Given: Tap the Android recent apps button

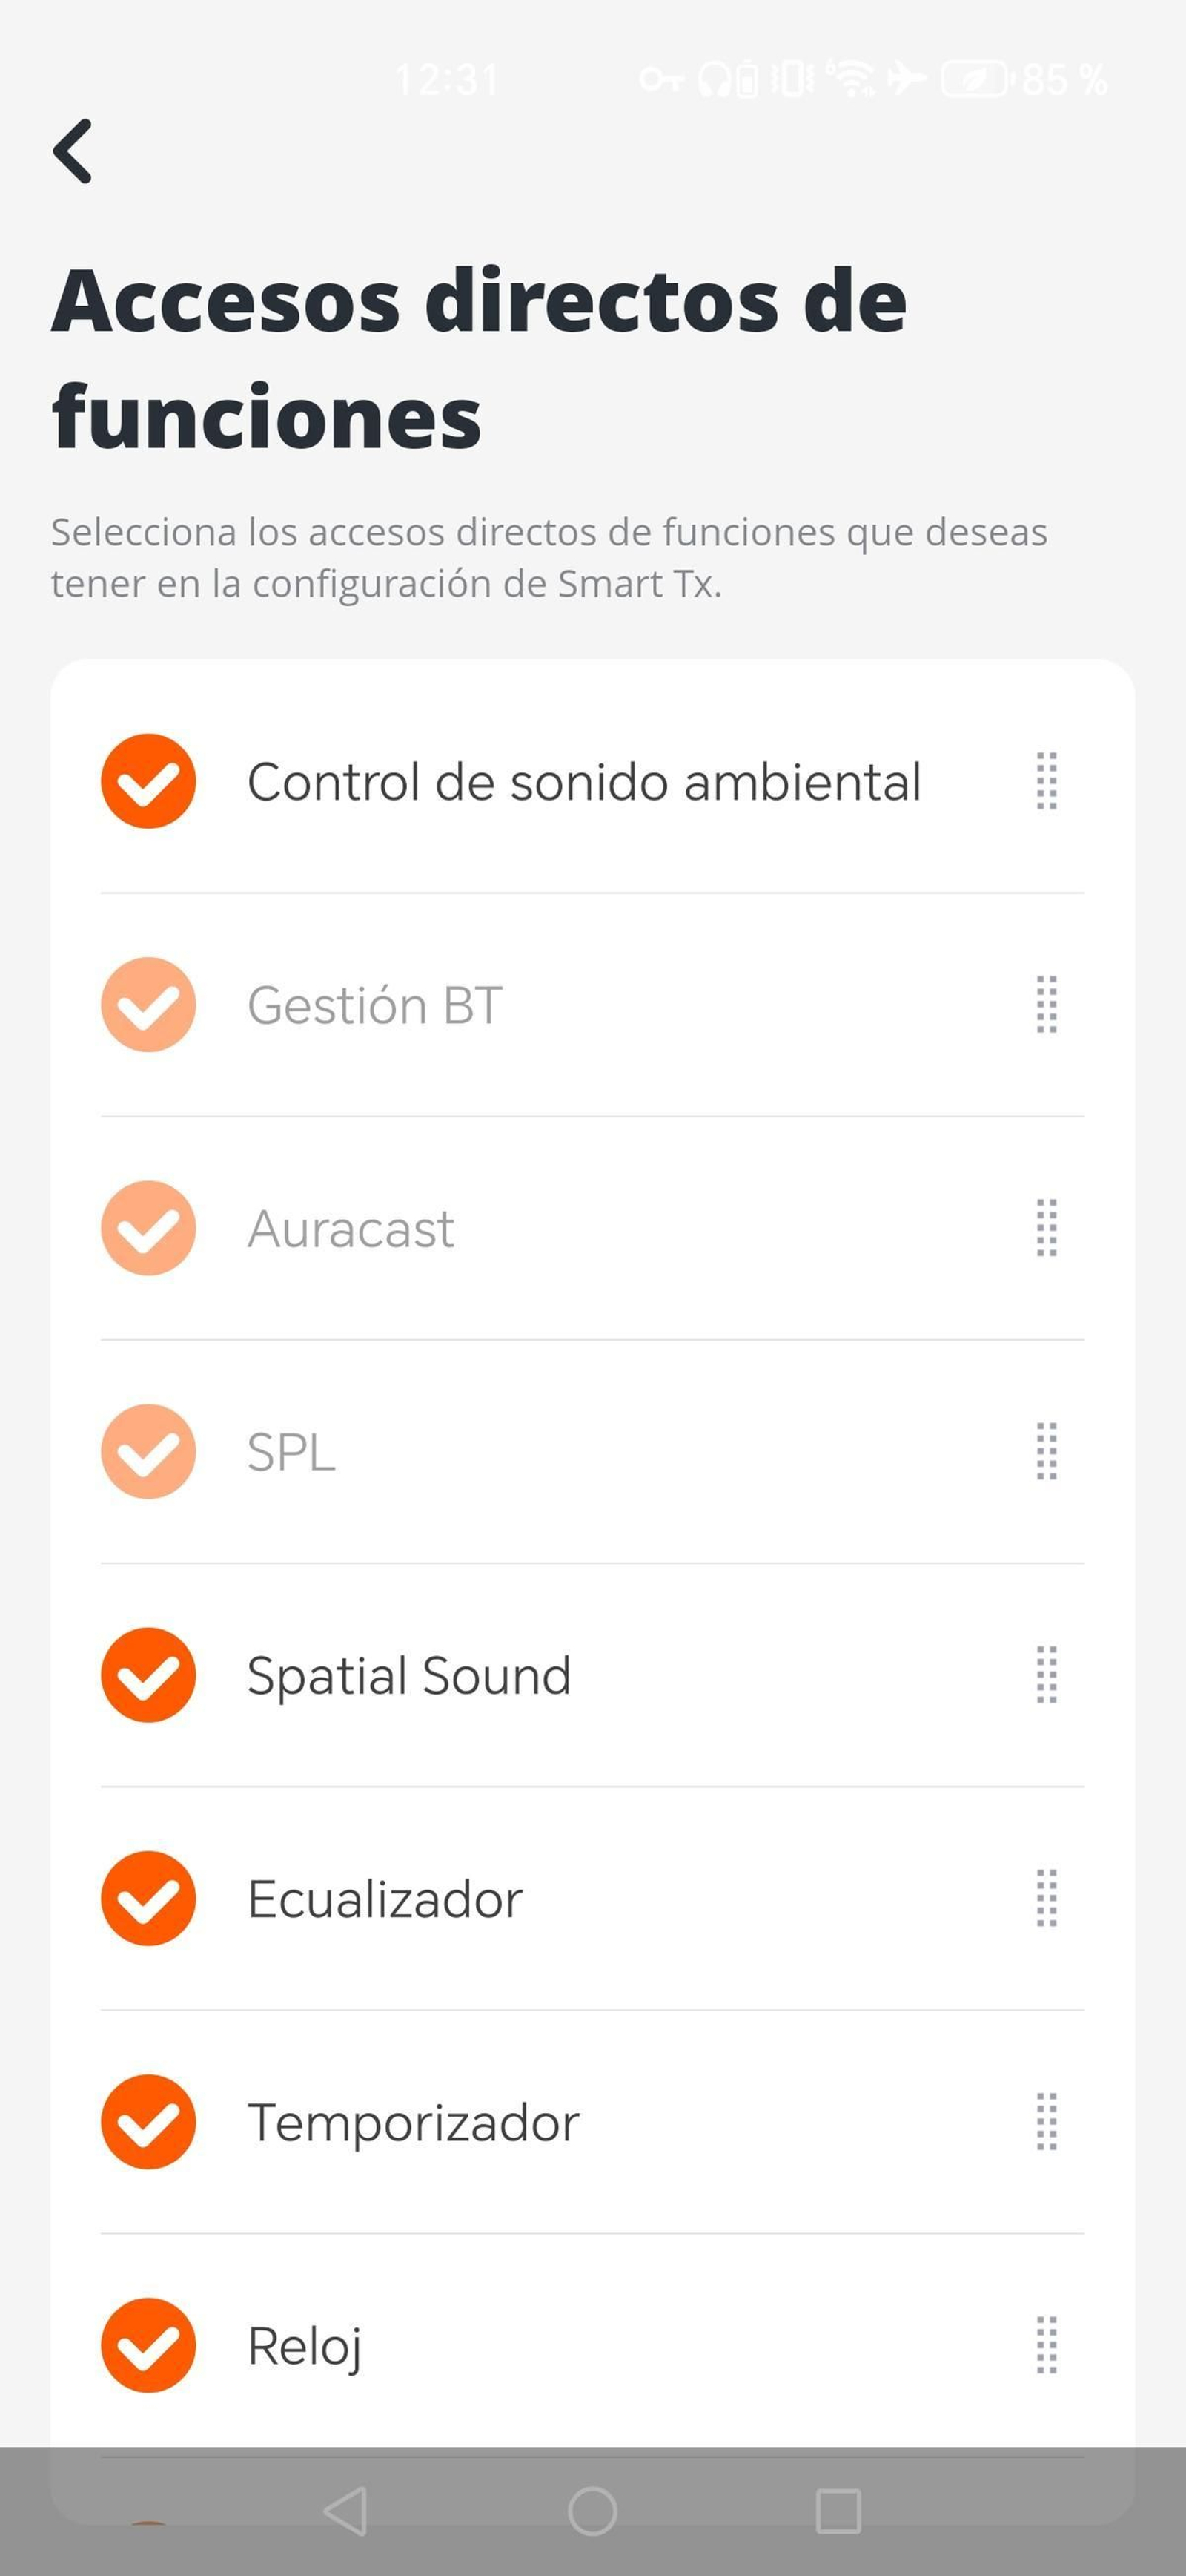Looking at the screenshot, I should (x=838, y=2511).
